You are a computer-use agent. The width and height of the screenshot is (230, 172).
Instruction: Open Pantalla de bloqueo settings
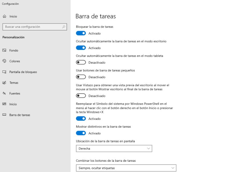5,72
